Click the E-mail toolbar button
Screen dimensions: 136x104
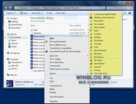tap(50, 13)
